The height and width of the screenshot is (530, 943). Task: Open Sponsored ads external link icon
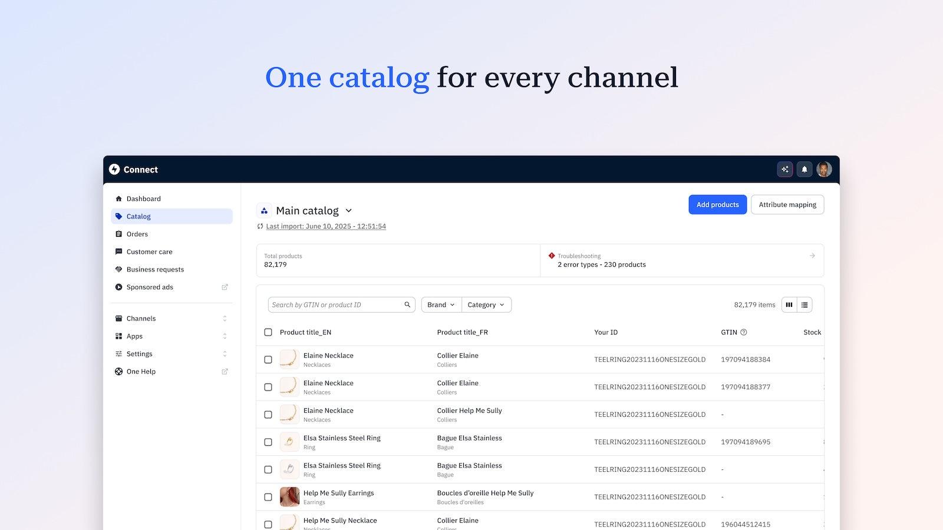click(225, 287)
